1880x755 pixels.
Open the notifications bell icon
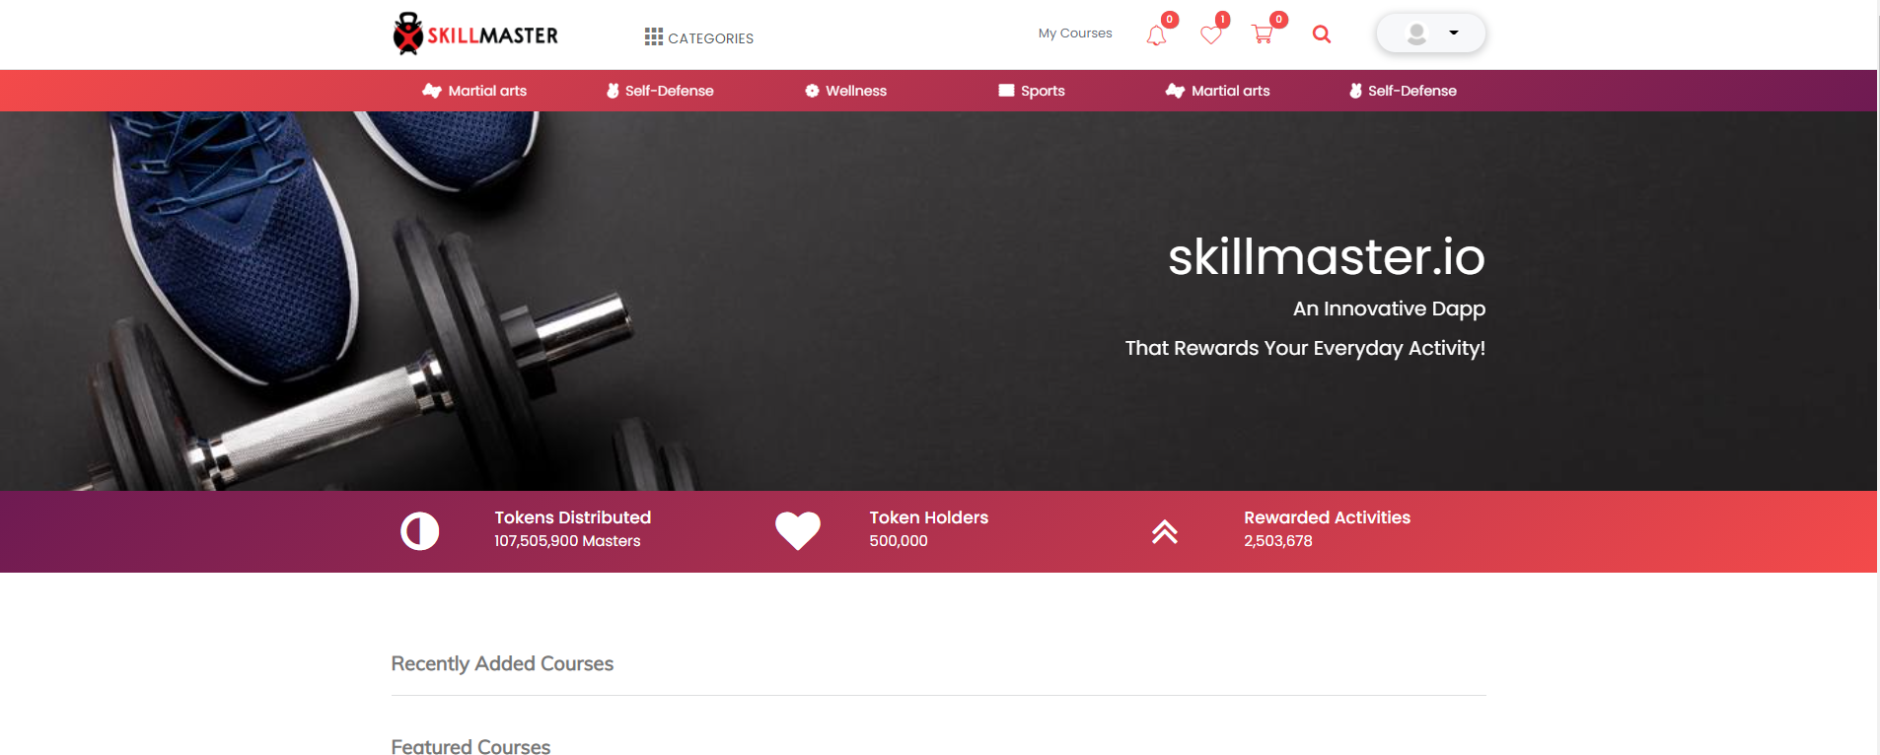(x=1156, y=35)
